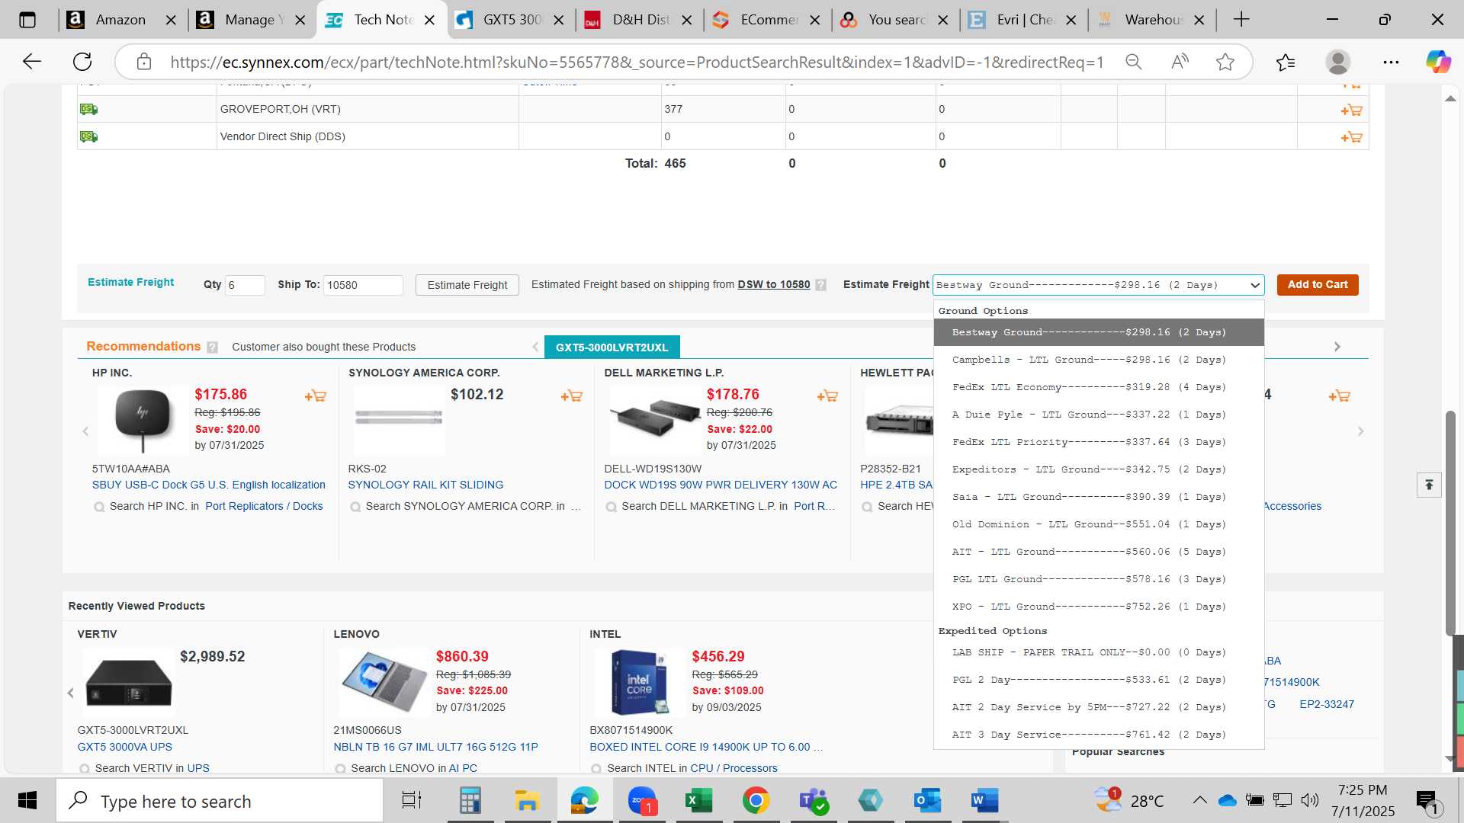The width and height of the screenshot is (1464, 823).
Task: Select GXT5-3000LVRT2UXL recommendations tab
Action: [612, 347]
